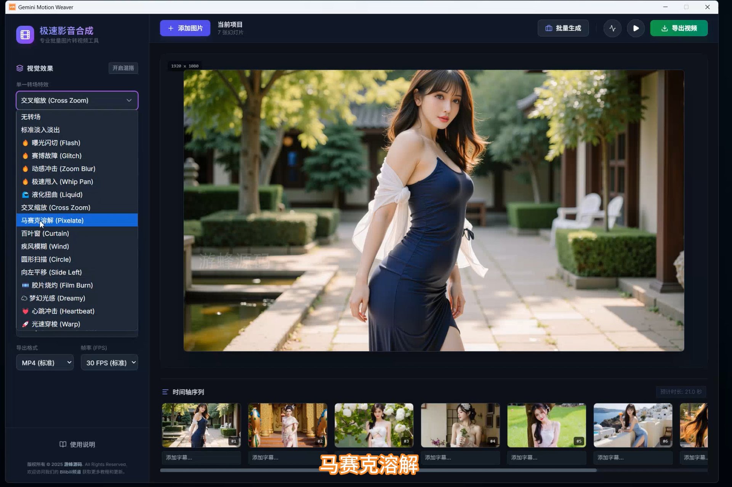Open the 使用说明 usage guide

pyautogui.click(x=77, y=444)
